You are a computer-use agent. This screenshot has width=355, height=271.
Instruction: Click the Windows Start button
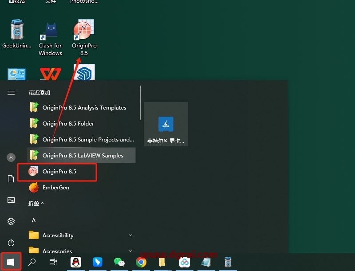(11, 262)
